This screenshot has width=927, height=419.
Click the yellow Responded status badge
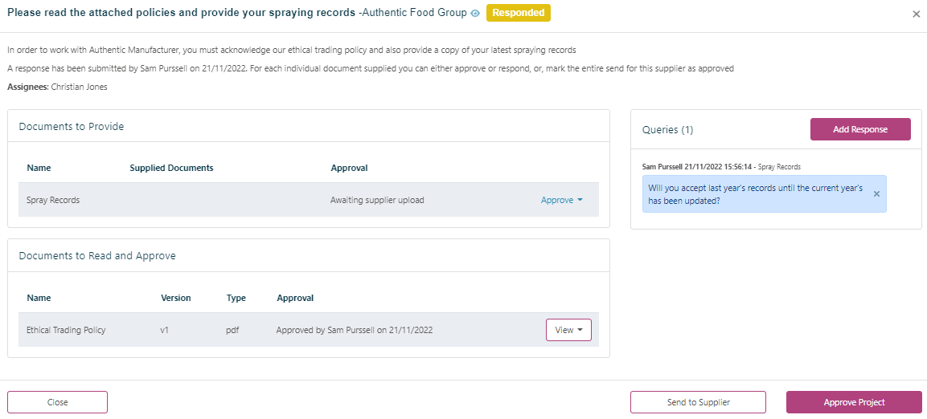tap(518, 13)
